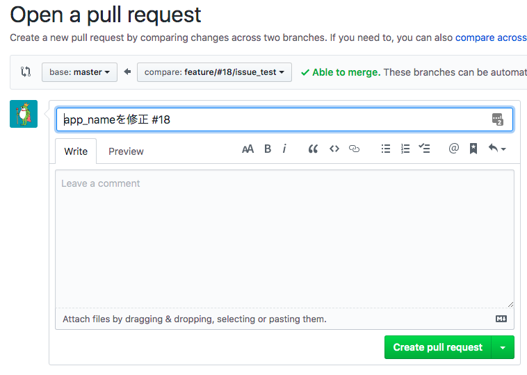
Task: Open the compare: feature/#18/issue_test dropdown
Action: pyautogui.click(x=214, y=72)
